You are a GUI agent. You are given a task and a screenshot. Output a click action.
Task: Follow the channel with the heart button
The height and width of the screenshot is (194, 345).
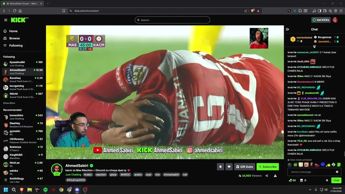(229, 167)
